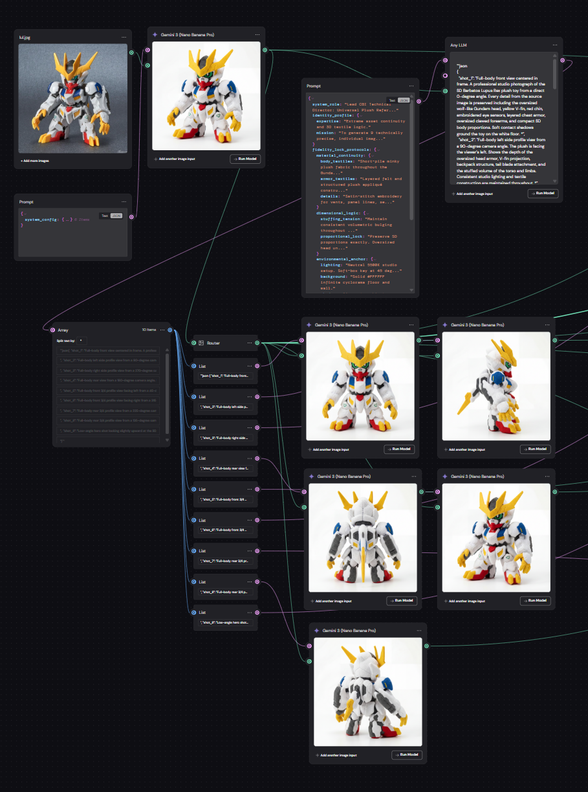Collapse the identity_profile JSON section

click(360, 115)
